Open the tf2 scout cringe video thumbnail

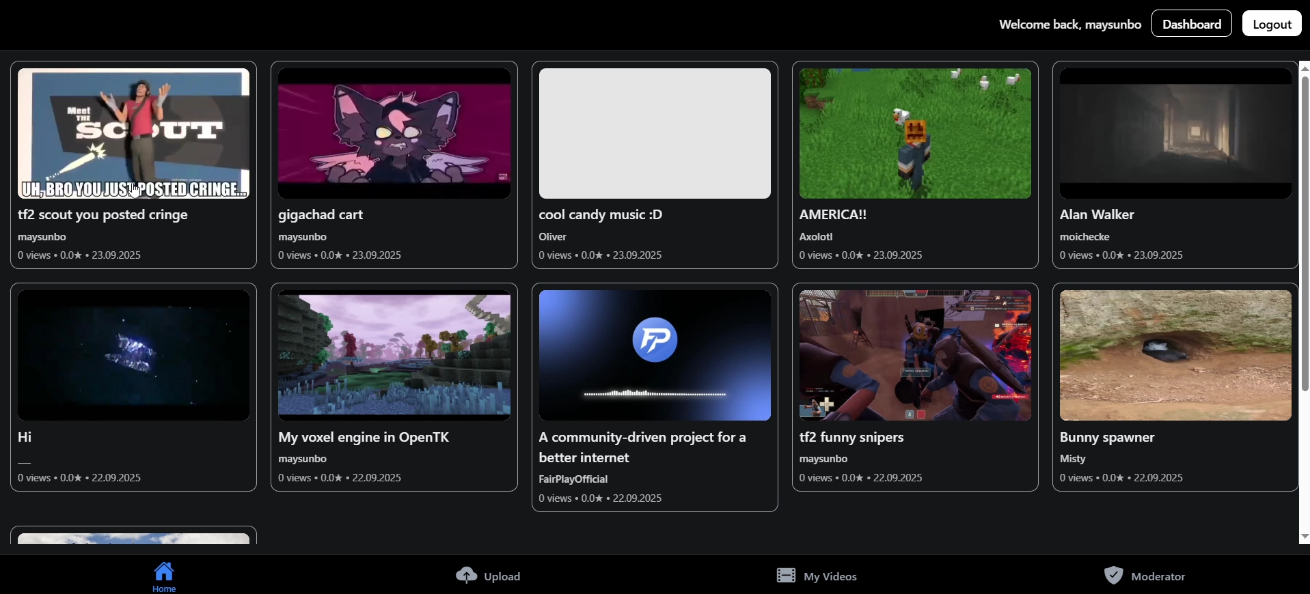[134, 133]
